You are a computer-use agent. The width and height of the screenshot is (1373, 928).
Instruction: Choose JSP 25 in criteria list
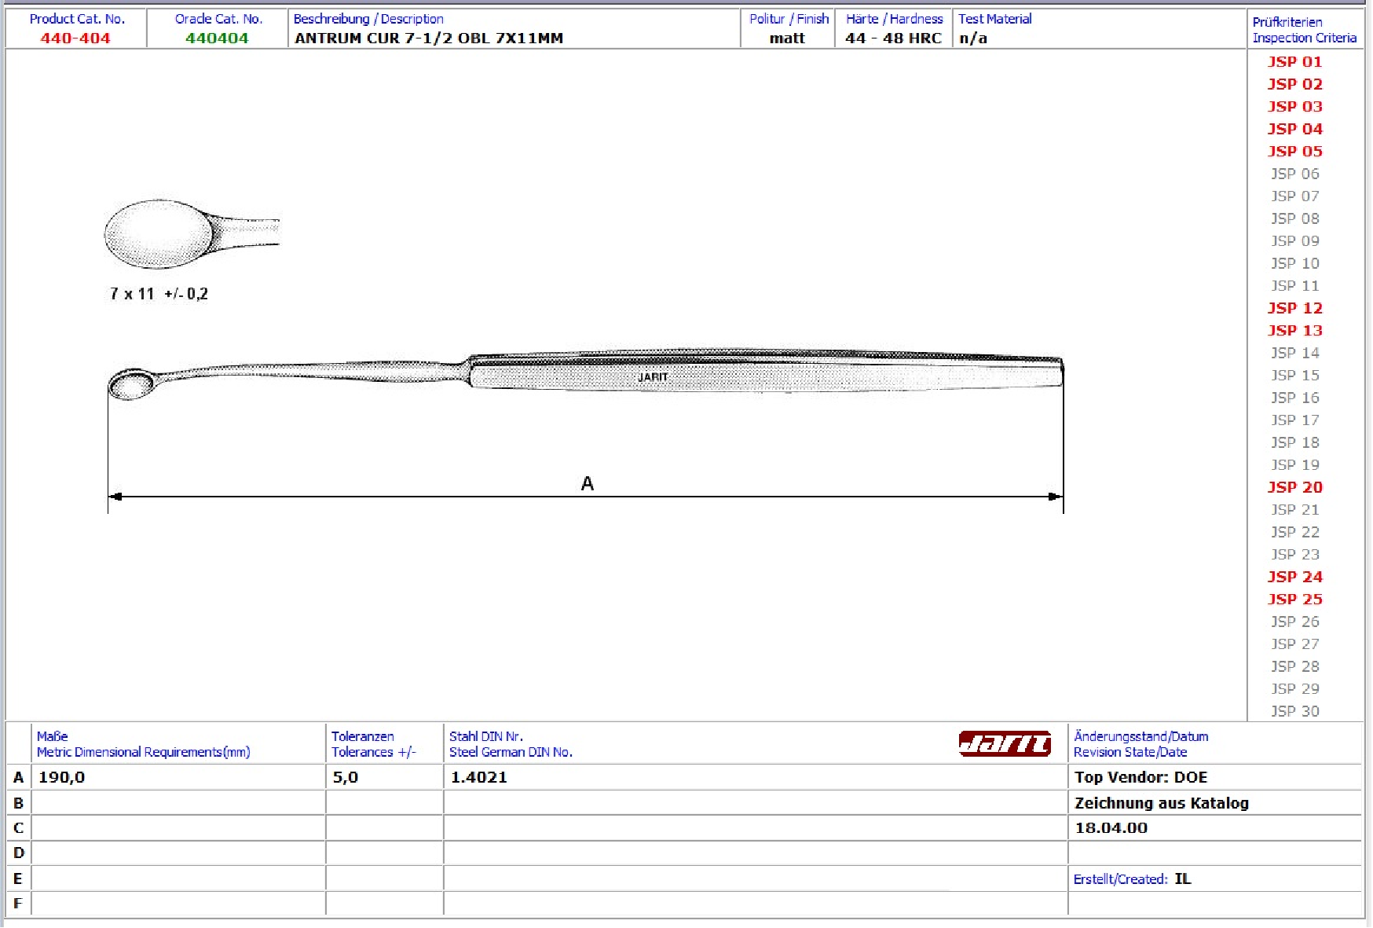(1294, 600)
